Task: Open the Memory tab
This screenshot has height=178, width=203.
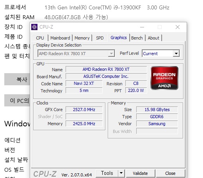Action: click(82, 38)
